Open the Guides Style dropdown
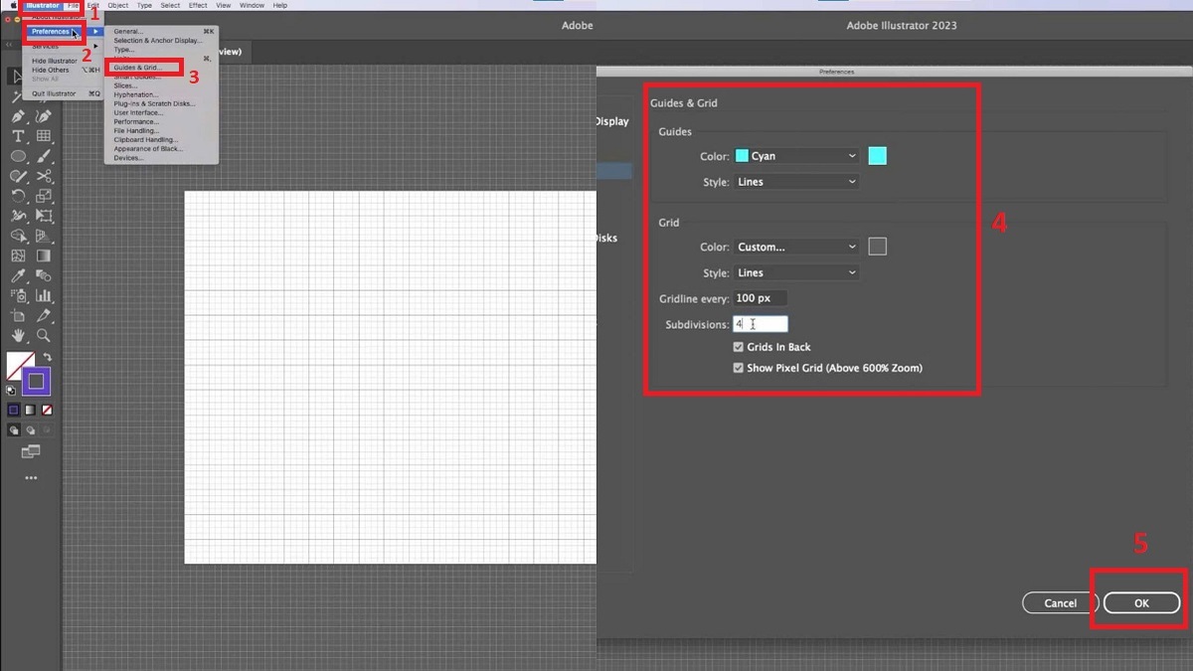The width and height of the screenshot is (1193, 671). tap(795, 182)
